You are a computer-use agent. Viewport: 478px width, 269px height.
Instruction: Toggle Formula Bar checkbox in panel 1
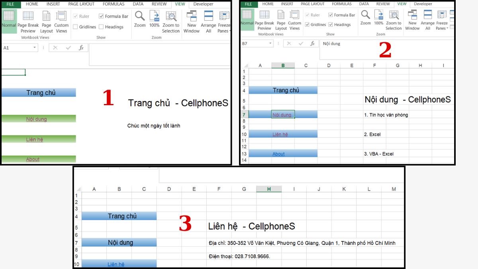pos(101,17)
